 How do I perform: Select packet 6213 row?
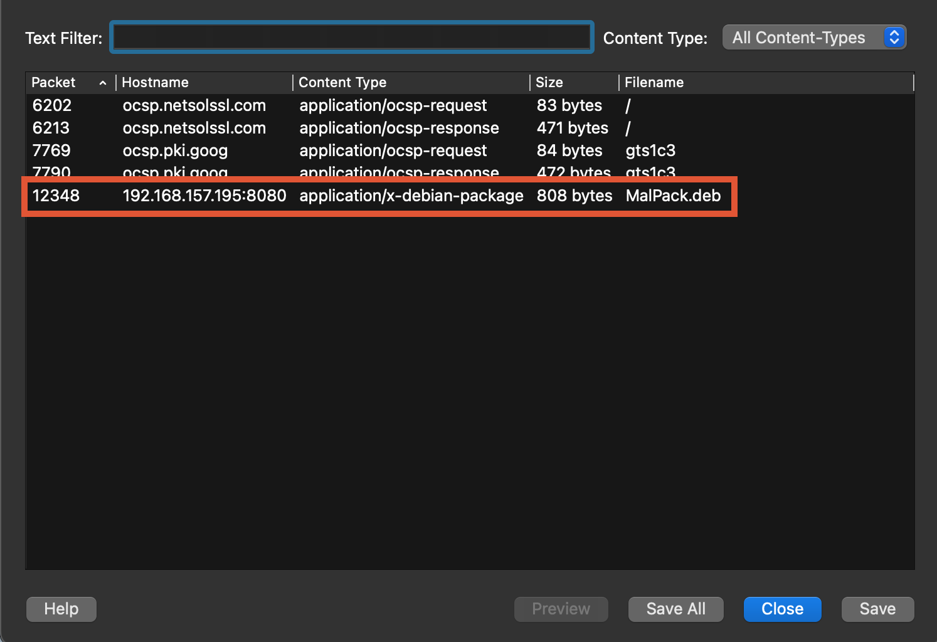point(470,128)
